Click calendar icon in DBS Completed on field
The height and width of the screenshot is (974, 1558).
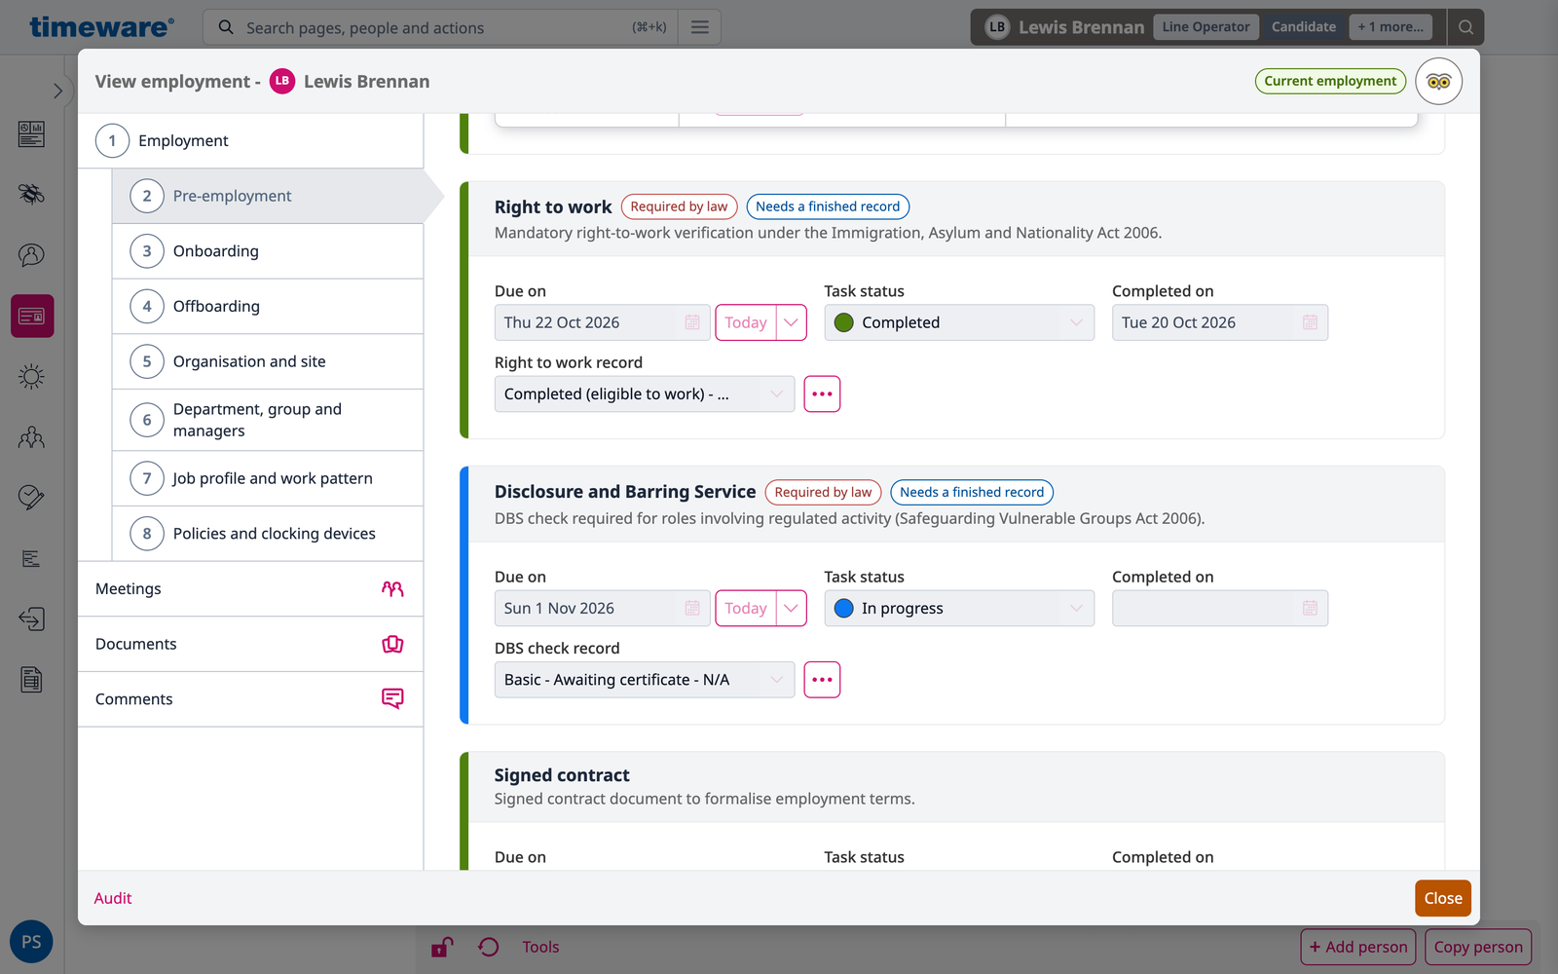(1310, 608)
